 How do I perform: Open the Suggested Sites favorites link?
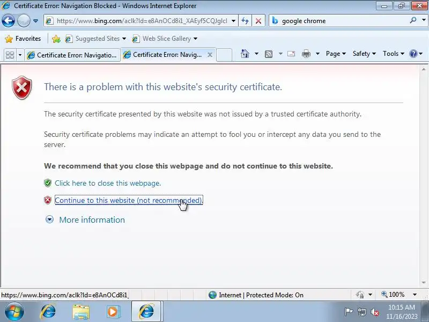point(96,39)
